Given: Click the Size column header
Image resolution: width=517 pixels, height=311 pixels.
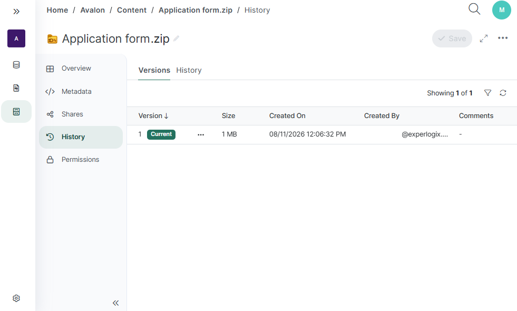Looking at the screenshot, I should coord(229,116).
